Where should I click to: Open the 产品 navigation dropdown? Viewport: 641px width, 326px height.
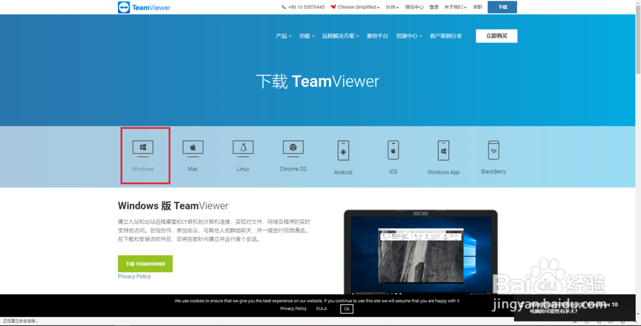(x=283, y=36)
